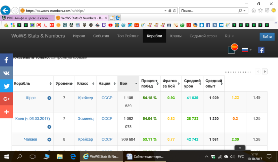Screen dimensions: 278x162
Task: Open the green Sberbank bookmark icon
Action: [182, 25]
